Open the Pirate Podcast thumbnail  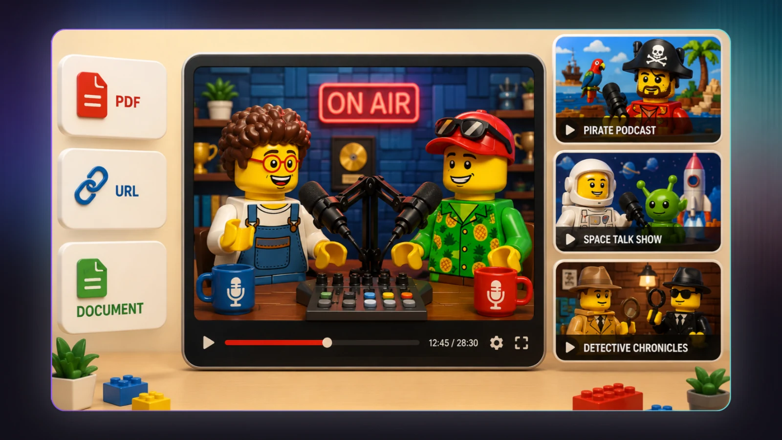(x=638, y=89)
